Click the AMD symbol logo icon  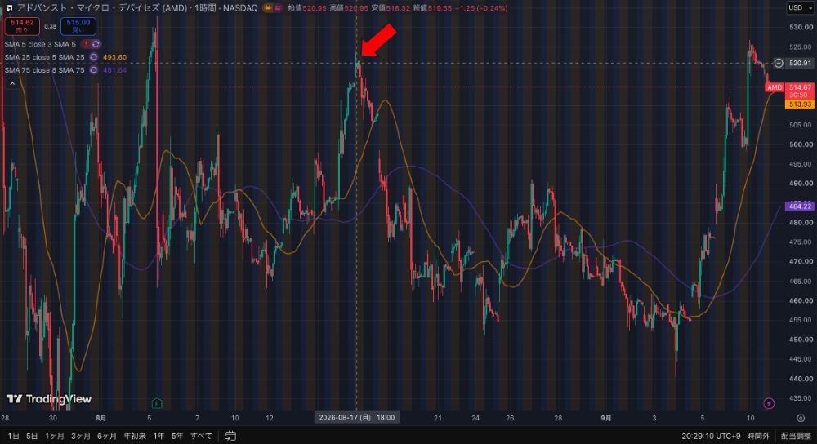(x=9, y=8)
